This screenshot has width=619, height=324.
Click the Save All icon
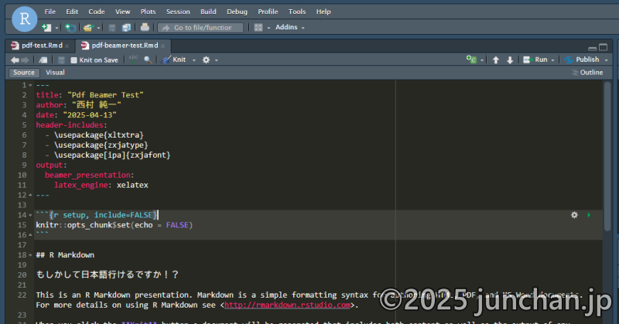point(126,28)
